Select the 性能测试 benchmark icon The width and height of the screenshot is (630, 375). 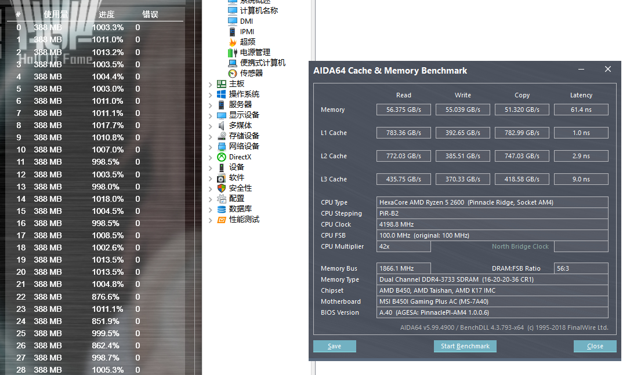[222, 220]
